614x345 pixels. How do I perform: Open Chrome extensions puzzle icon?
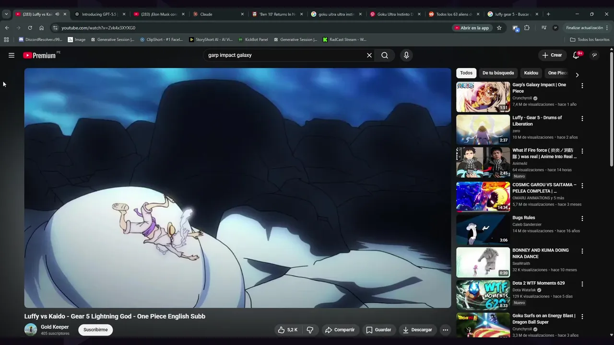coord(527,28)
